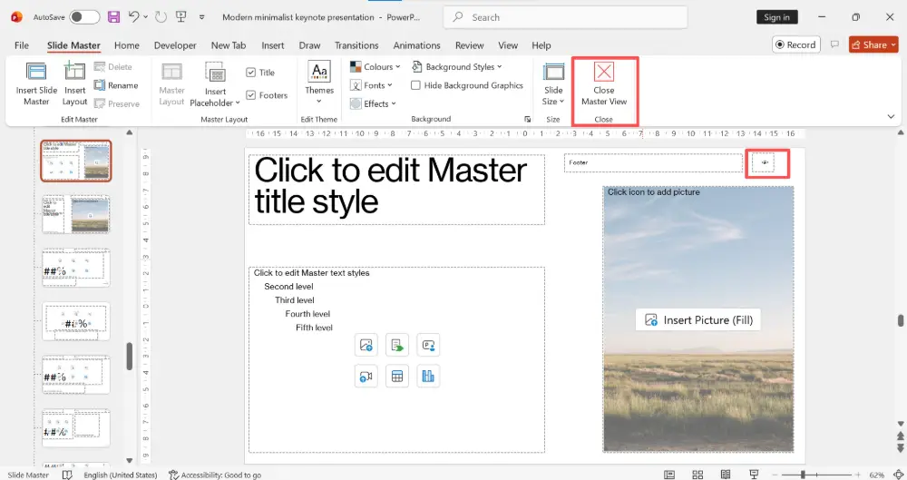The height and width of the screenshot is (480, 907).
Task: Switch to the Insert tab
Action: (272, 45)
